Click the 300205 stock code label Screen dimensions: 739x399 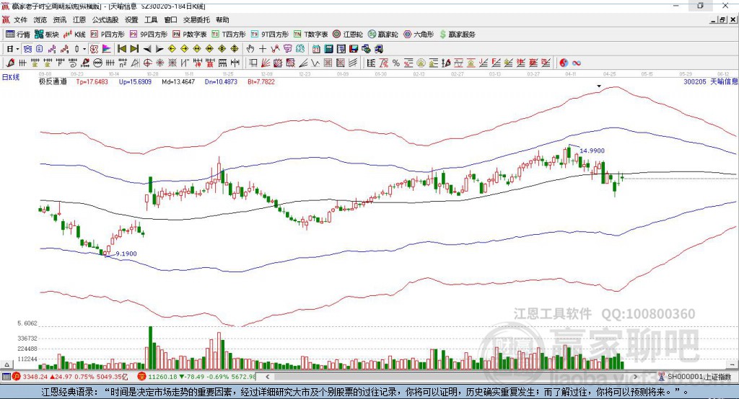695,82
